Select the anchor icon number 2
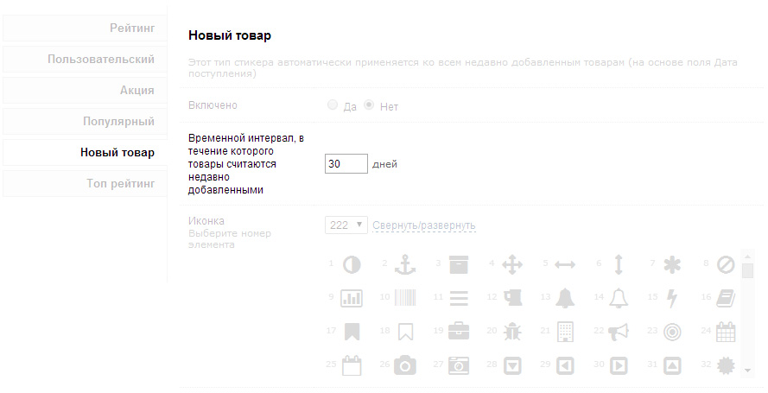The width and height of the screenshot is (768, 393). (405, 264)
